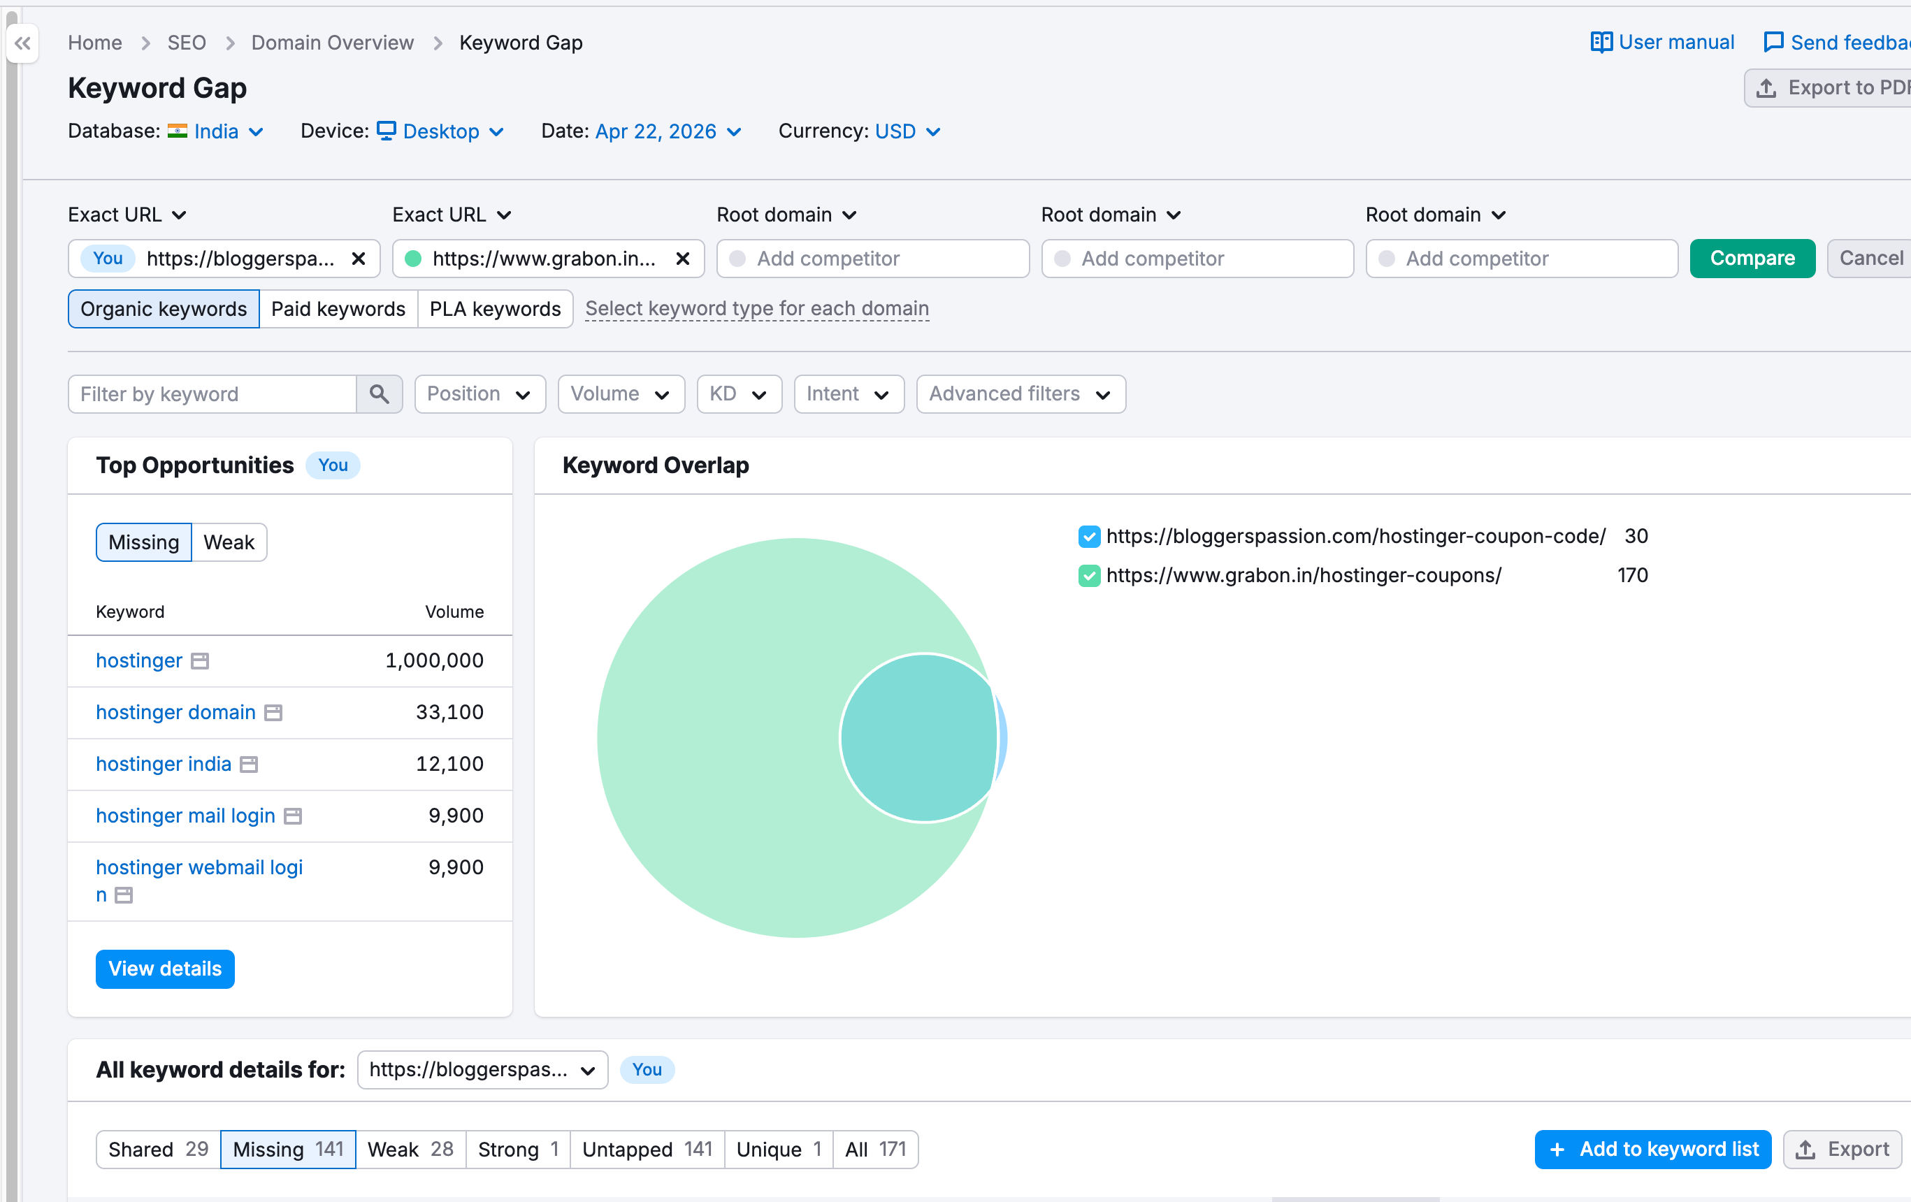The height and width of the screenshot is (1202, 1911).
Task: Collapse the left navigation sidebar
Action: pyautogui.click(x=22, y=43)
